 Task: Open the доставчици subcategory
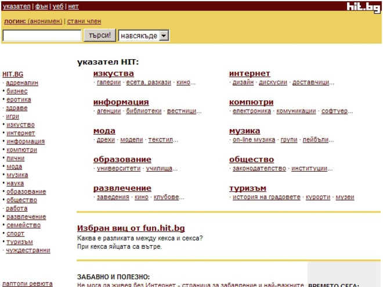[310, 82]
